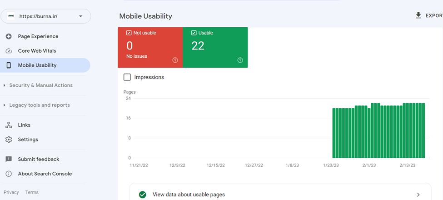Click the Settings gear icon
Screen dimensions: 443x200
coord(9,140)
